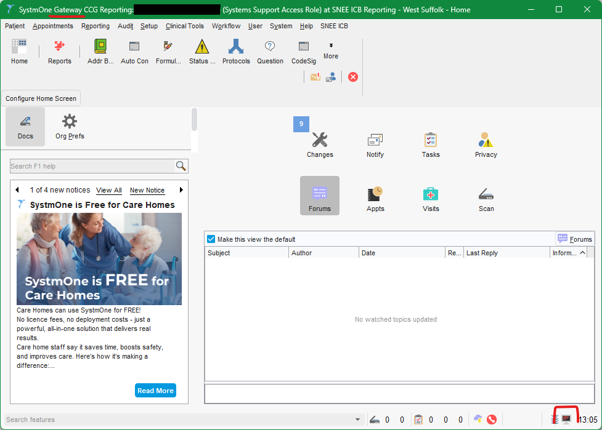The image size is (602, 430).
Task: Click the Search F1 help field
Action: coord(92,166)
